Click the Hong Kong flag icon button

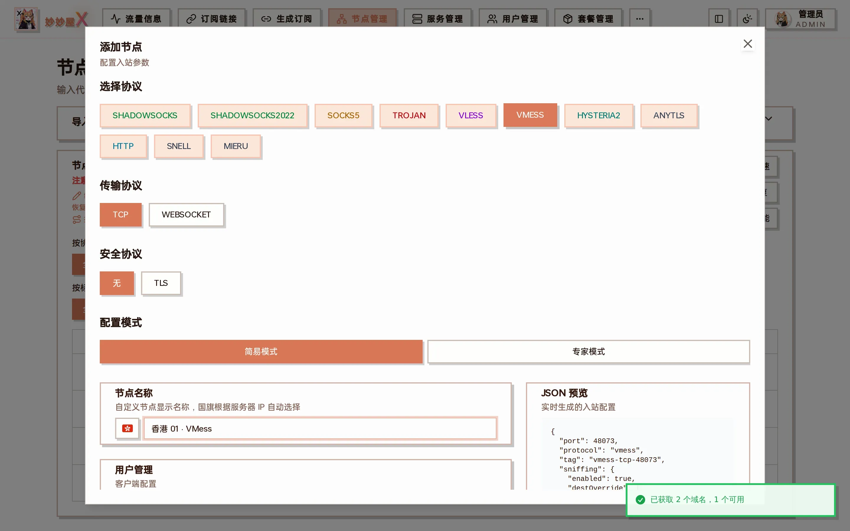[127, 428]
